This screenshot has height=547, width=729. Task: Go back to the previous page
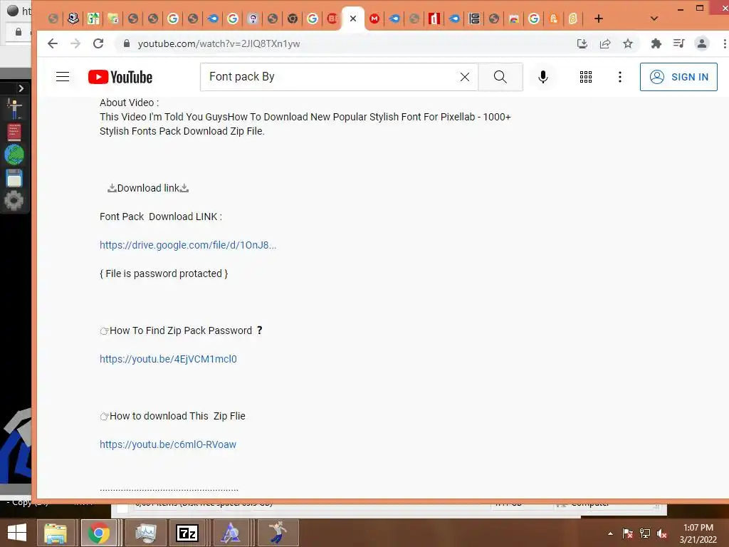tap(53, 43)
